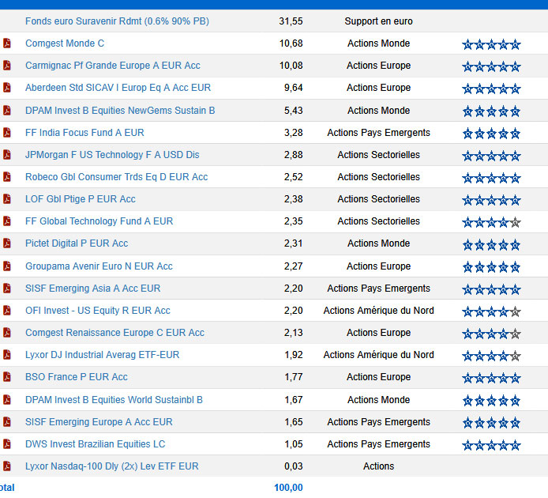This screenshot has width=548, height=498.
Task: Open Groupama Avenir Euro N EUR Acc
Action: click(x=99, y=266)
